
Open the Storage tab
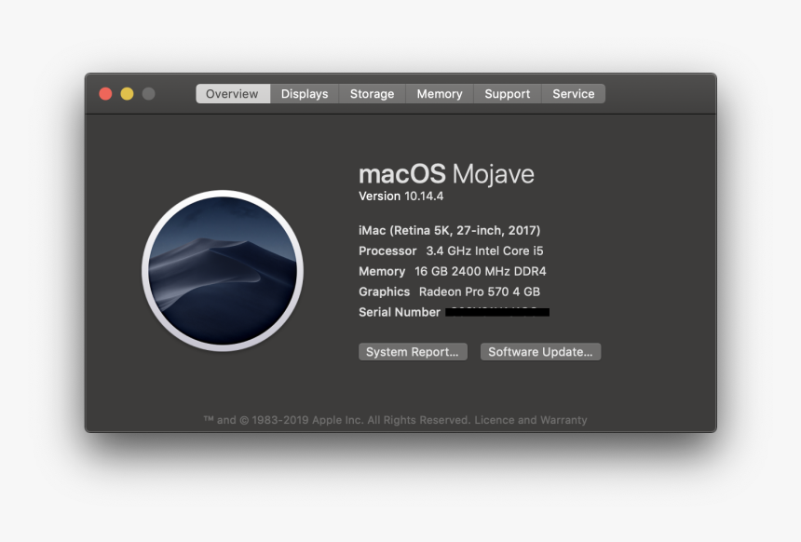(x=372, y=94)
